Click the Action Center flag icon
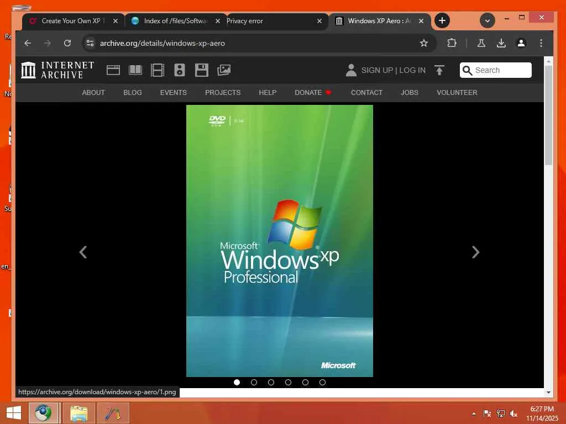 pyautogui.click(x=487, y=414)
